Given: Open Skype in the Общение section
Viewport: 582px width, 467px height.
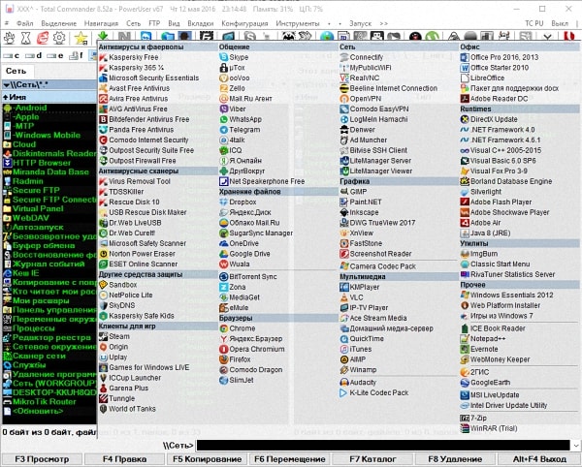Looking at the screenshot, I should (x=241, y=58).
